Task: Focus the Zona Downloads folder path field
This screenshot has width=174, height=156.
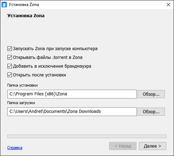Action: tap(72, 111)
